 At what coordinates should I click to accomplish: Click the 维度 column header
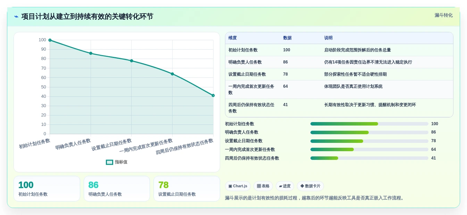click(x=233, y=38)
